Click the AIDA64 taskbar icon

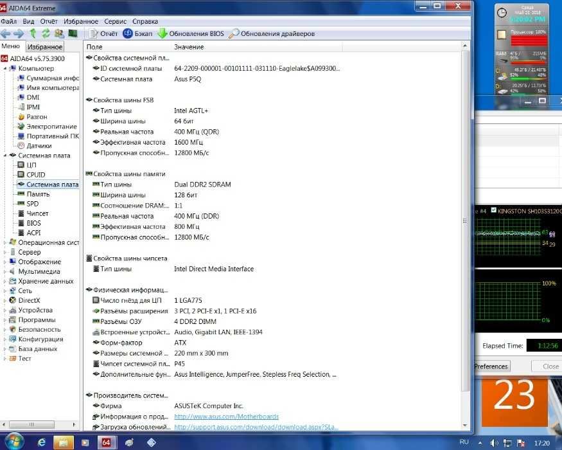point(107,442)
